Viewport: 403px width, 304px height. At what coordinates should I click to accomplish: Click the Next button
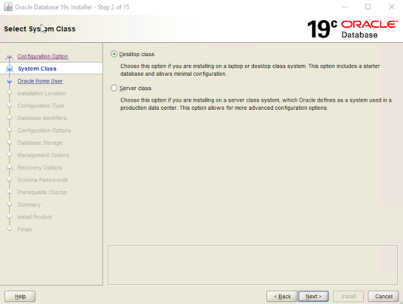point(314,296)
